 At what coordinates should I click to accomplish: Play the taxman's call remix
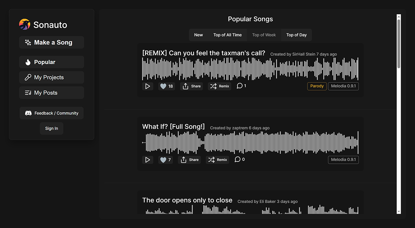[x=148, y=86]
